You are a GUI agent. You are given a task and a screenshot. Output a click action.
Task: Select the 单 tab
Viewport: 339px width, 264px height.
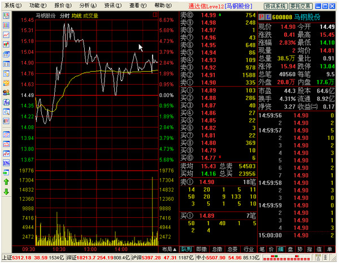click(x=329, y=249)
